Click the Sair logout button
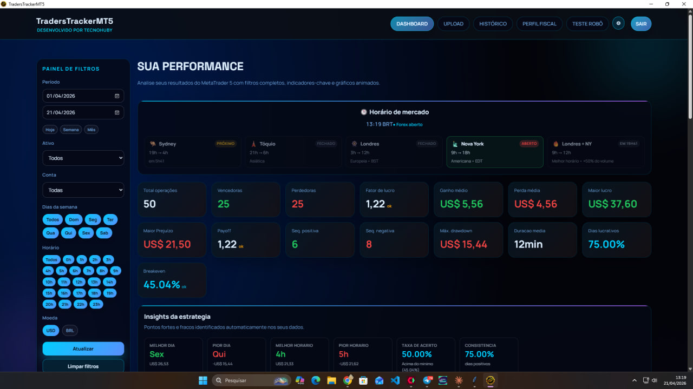The width and height of the screenshot is (693, 389). point(641,24)
